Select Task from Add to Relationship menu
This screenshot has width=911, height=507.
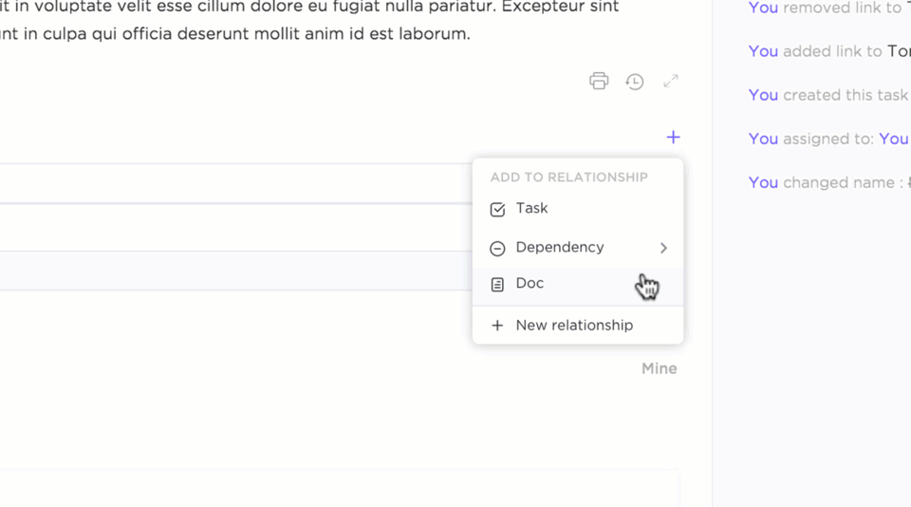point(531,208)
